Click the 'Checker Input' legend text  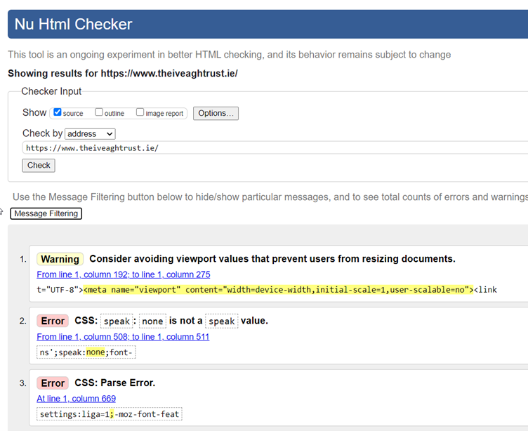[51, 91]
